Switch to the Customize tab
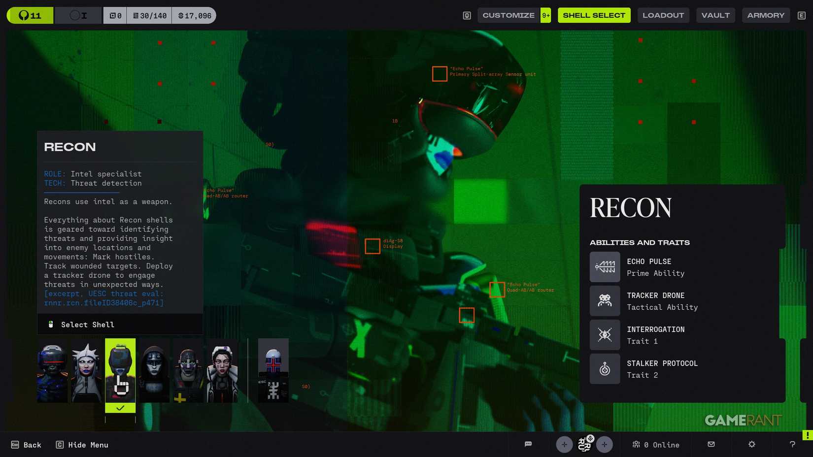The width and height of the screenshot is (813, 457). [x=508, y=15]
